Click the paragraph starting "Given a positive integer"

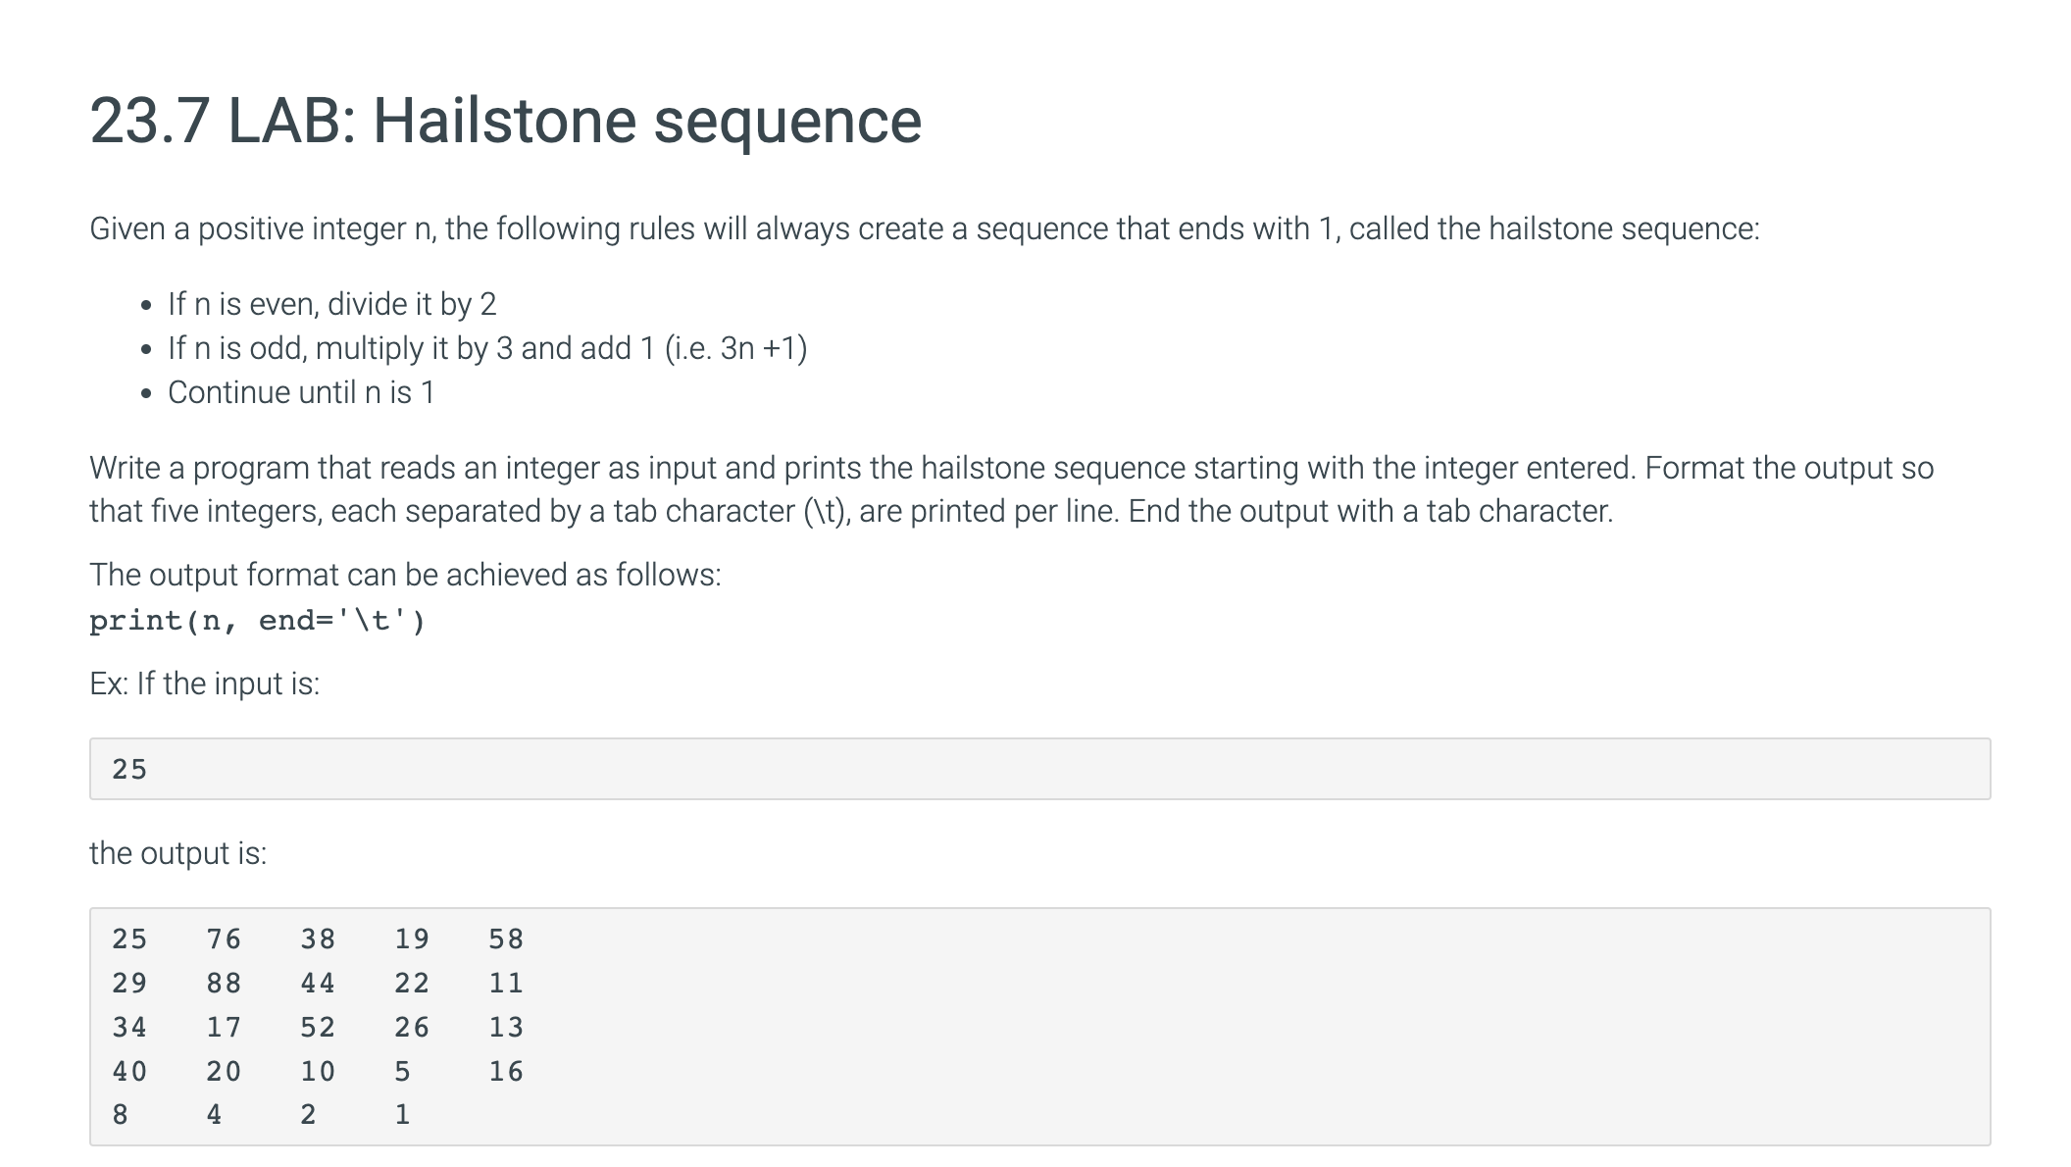point(924,228)
